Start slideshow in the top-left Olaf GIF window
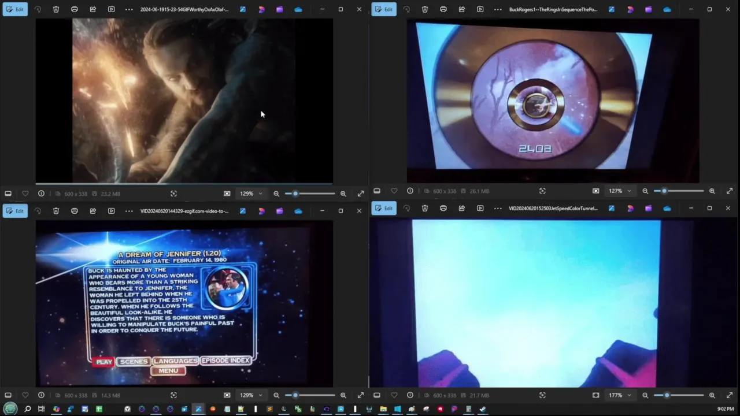Image resolution: width=740 pixels, height=416 pixels. [x=112, y=9]
